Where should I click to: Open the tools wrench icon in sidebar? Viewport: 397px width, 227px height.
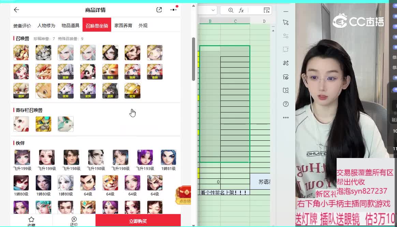click(x=286, y=63)
